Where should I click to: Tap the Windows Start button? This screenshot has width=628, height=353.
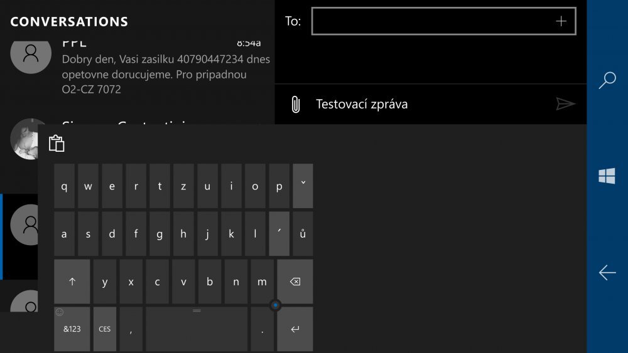(x=607, y=176)
